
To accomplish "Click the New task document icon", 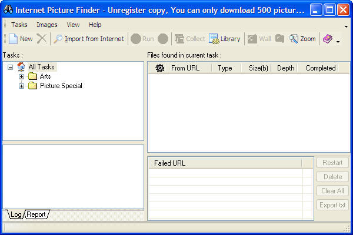I will click(13, 39).
